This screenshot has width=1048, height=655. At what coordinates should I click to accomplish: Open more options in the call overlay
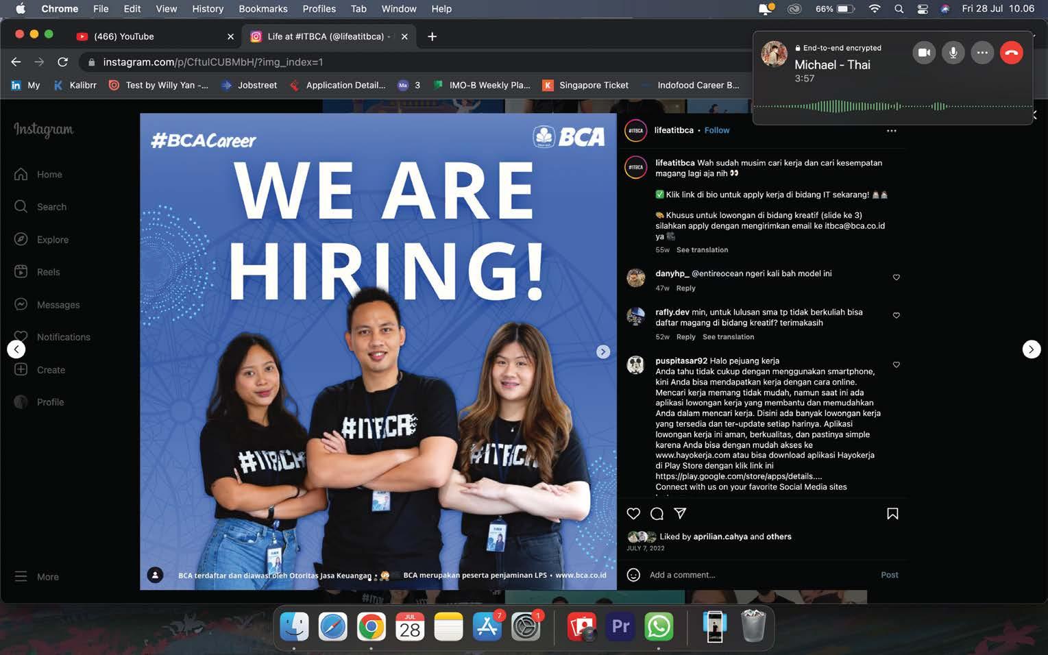tap(982, 53)
